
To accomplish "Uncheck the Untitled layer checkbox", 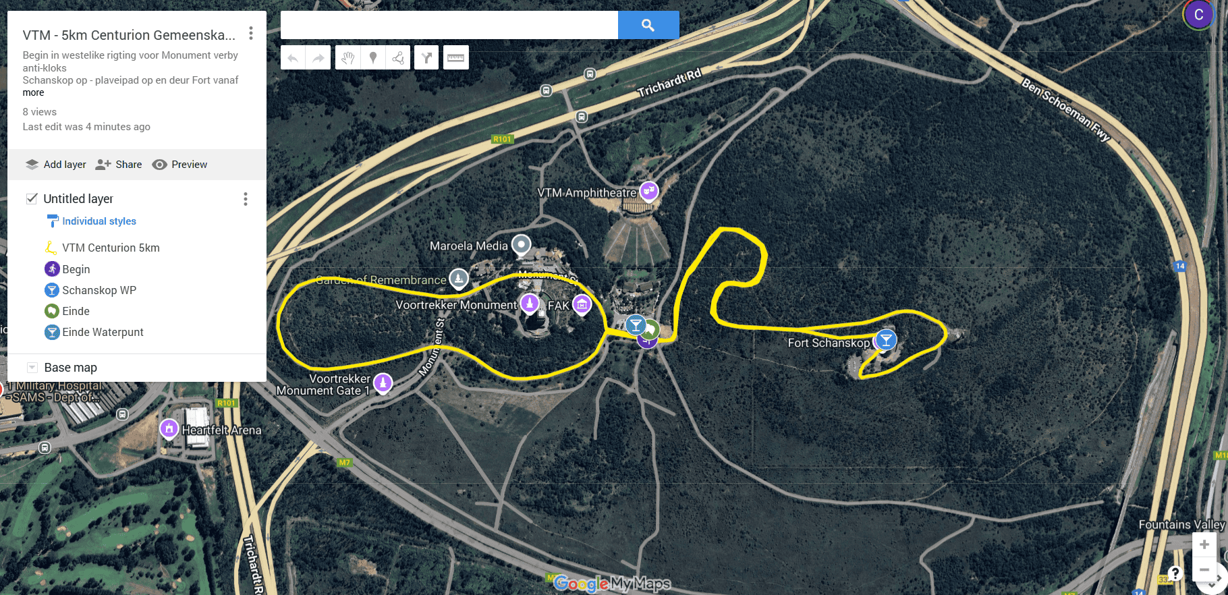I will (x=32, y=198).
